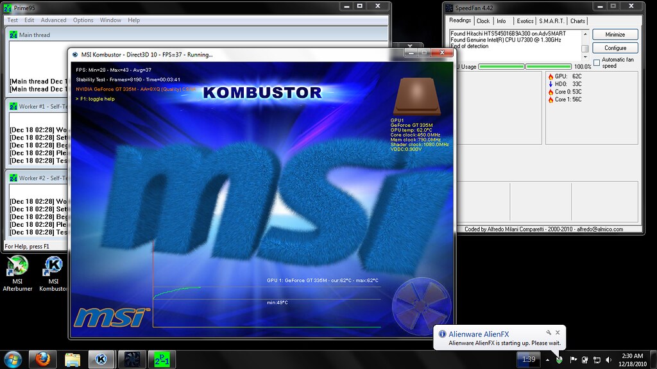Click the green Alienware tray icon
Viewport: 657px width, 369px height.
click(x=559, y=359)
